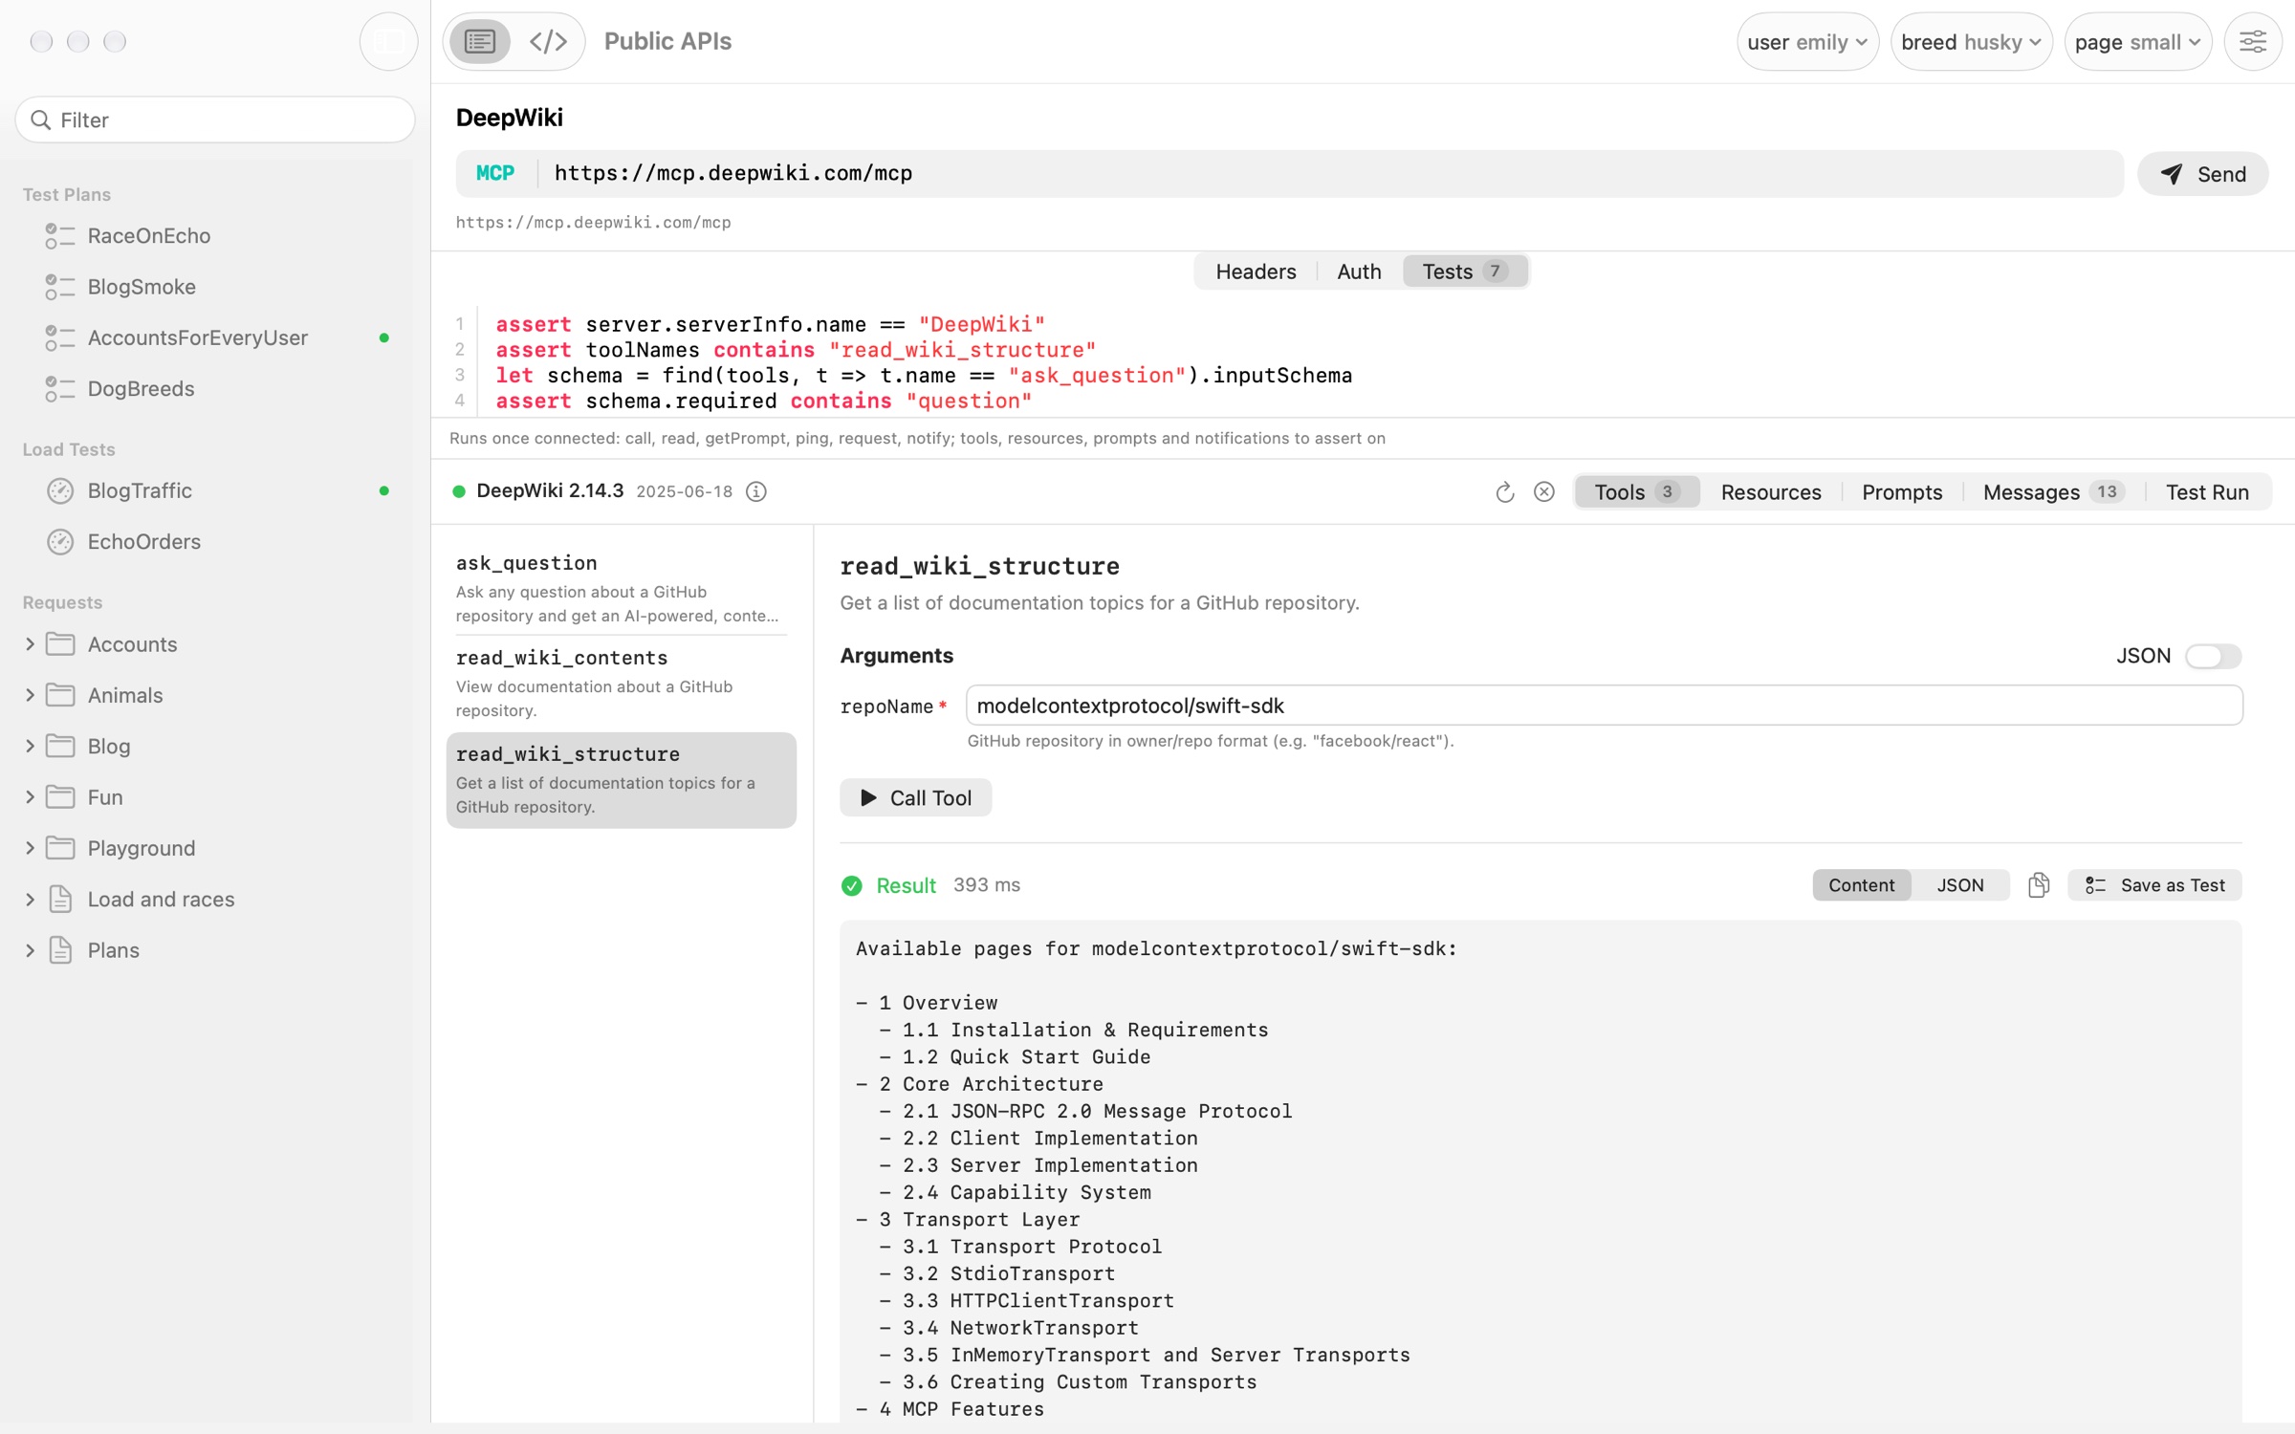Viewport: 2295px width, 1434px height.
Task: Show result as Content
Action: (x=1861, y=885)
